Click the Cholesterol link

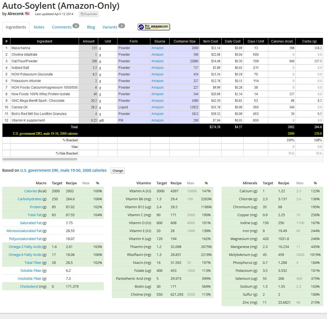click(29, 286)
